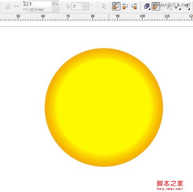Click the blend direction angle field
The height and width of the screenshot is (192, 193).
click(x=77, y=6)
